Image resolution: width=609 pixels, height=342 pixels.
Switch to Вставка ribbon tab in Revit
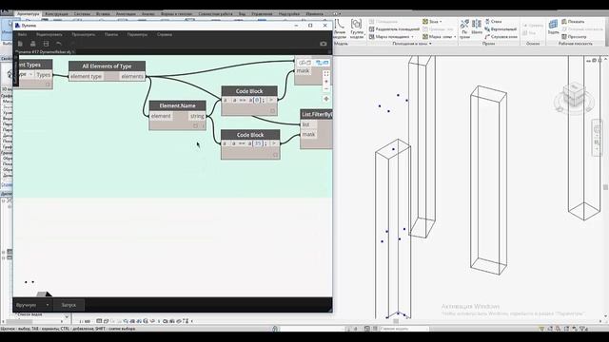pyautogui.click(x=103, y=13)
